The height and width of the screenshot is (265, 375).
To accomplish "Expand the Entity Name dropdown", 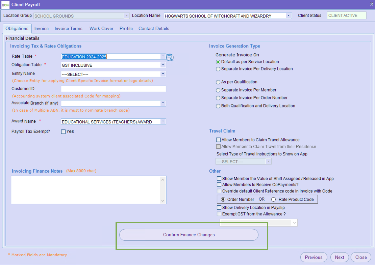I will tap(163, 74).
